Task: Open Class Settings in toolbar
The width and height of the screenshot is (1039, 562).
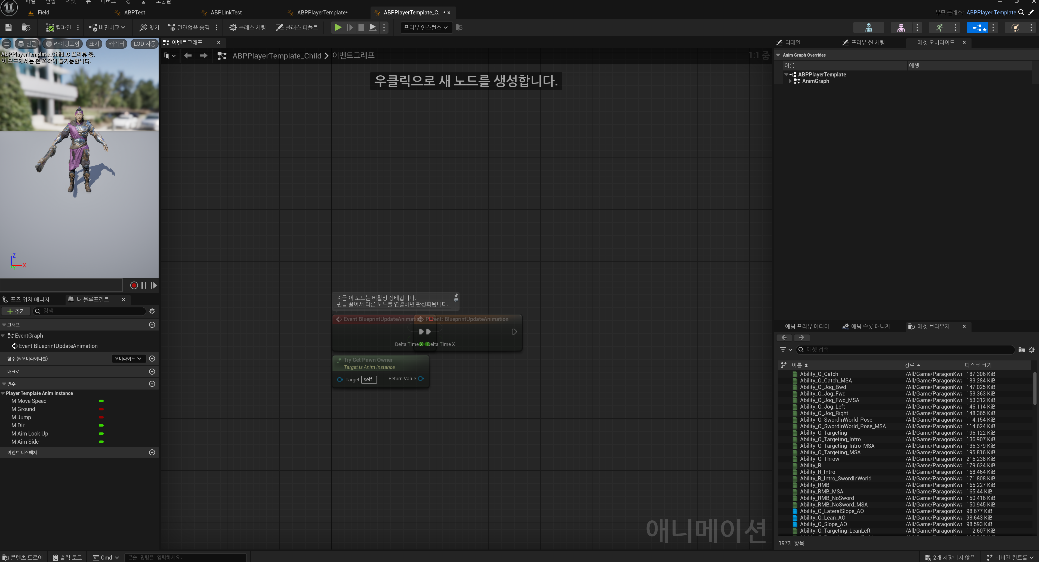Action: tap(247, 27)
